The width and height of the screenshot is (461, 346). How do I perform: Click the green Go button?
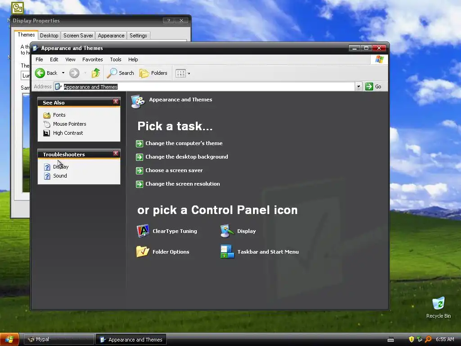point(373,86)
